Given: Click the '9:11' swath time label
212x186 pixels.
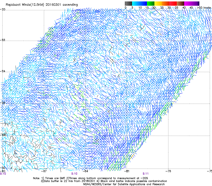Looking at the screenshot, I should [x=146, y=174].
